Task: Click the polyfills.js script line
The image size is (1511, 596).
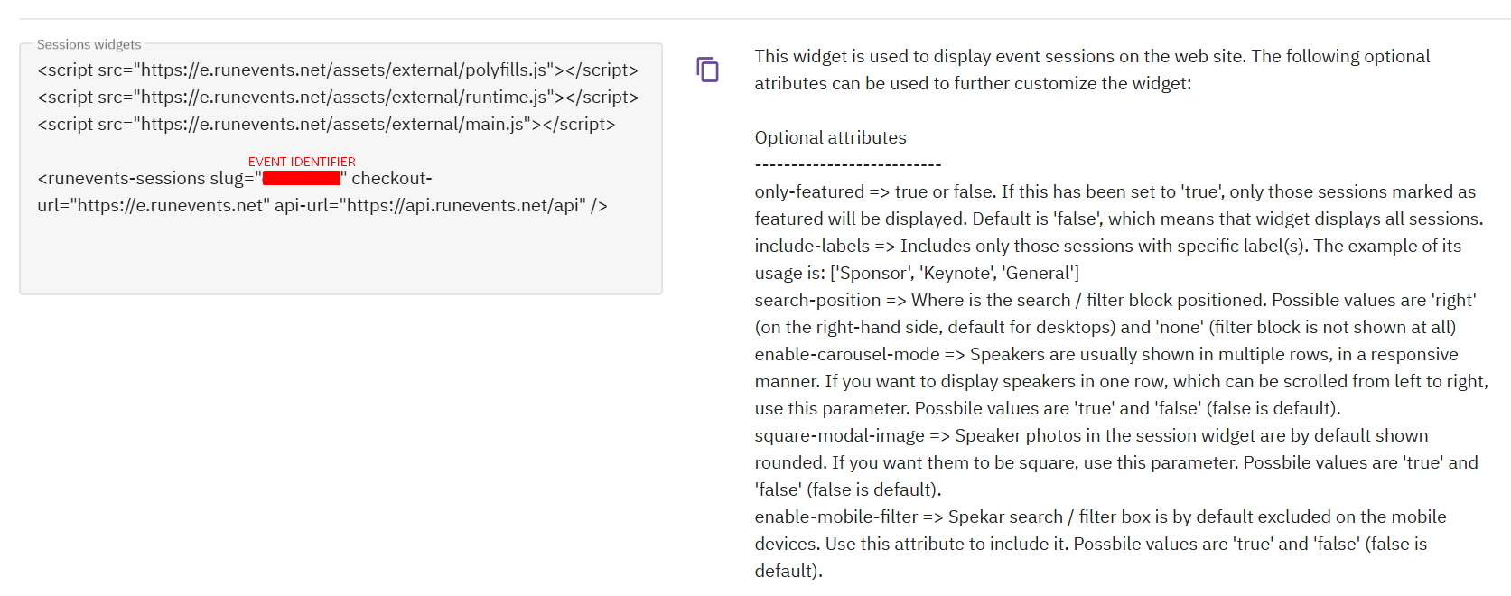Action: point(338,70)
